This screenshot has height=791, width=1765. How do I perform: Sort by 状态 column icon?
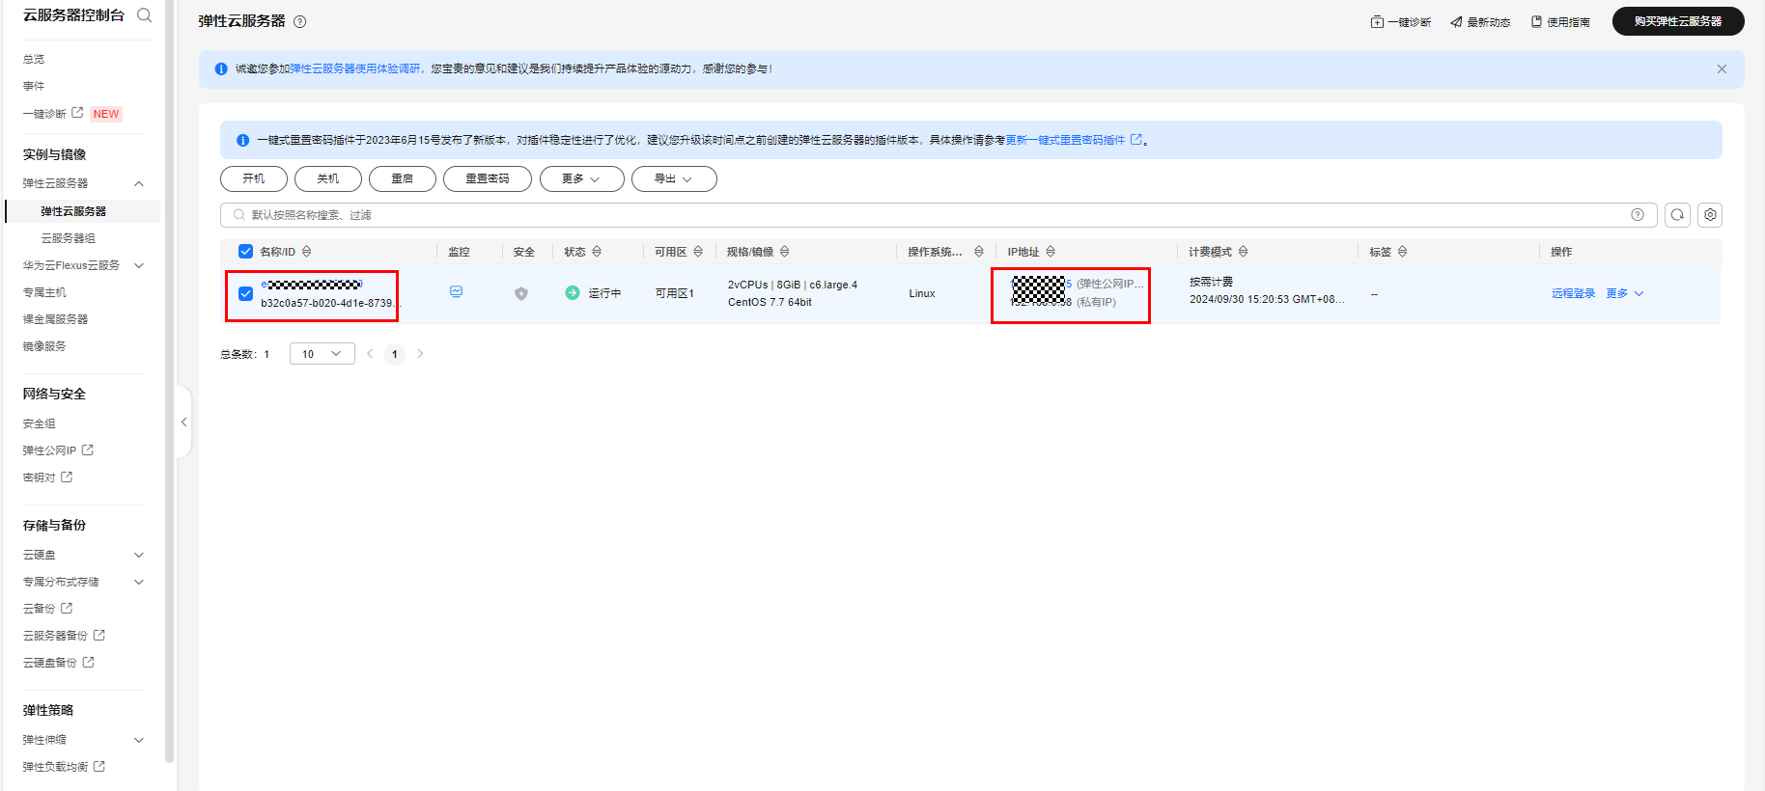point(597,252)
